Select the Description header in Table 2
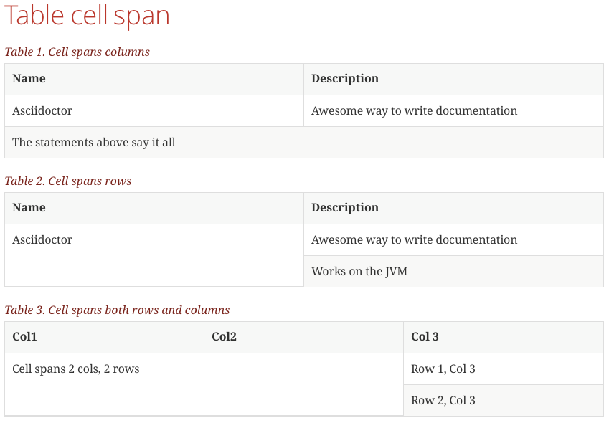This screenshot has width=609, height=423. pos(344,208)
